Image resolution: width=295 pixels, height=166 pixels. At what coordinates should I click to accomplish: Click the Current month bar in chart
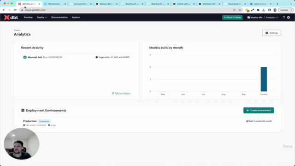point(264,79)
